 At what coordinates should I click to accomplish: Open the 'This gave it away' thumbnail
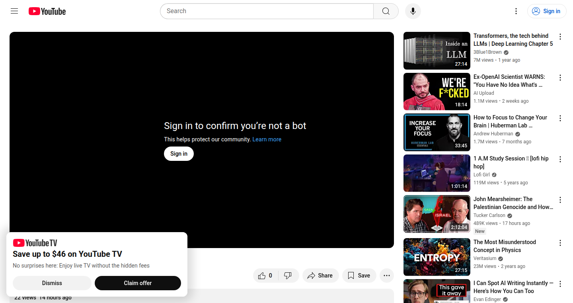click(x=437, y=291)
